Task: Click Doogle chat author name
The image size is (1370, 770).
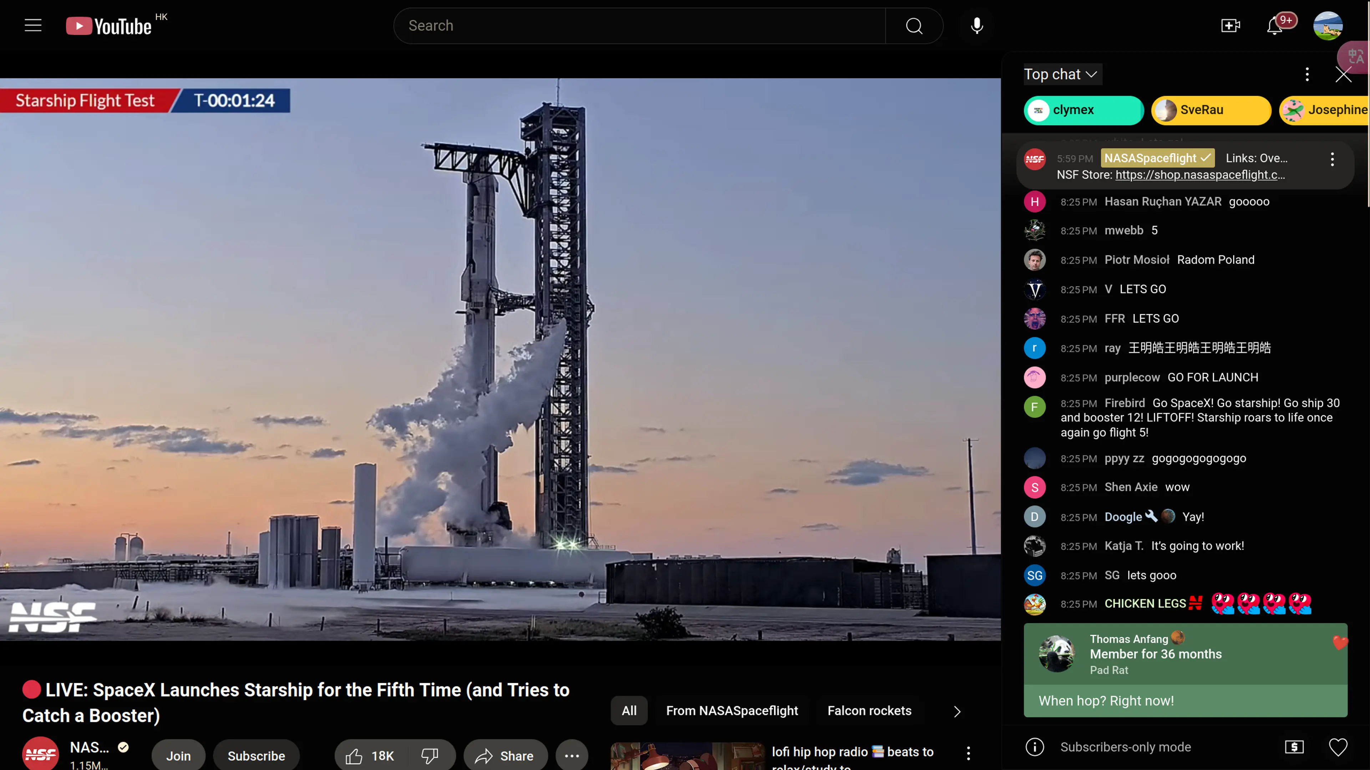Action: pyautogui.click(x=1123, y=517)
